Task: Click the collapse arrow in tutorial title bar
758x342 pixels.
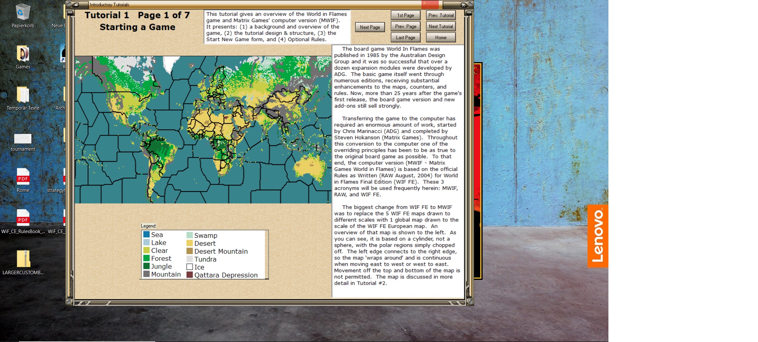Action: [75, 5]
